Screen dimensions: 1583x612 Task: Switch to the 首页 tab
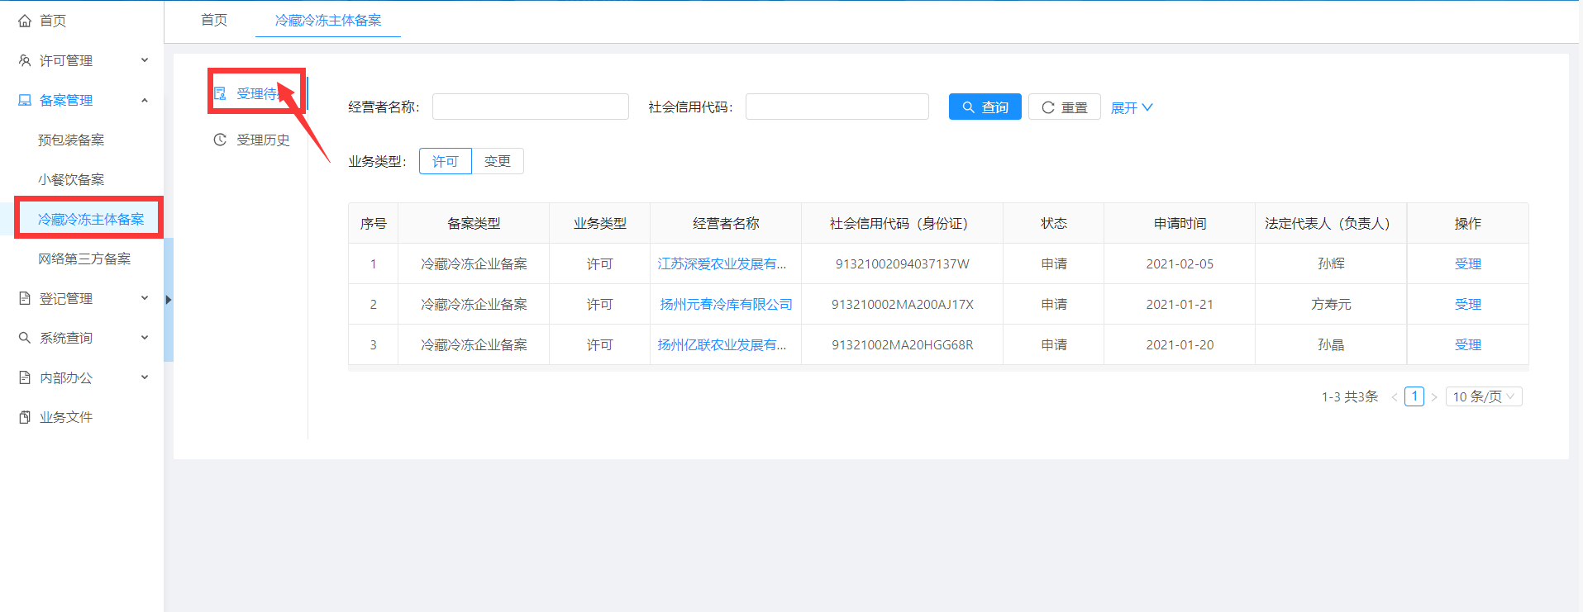click(x=214, y=20)
